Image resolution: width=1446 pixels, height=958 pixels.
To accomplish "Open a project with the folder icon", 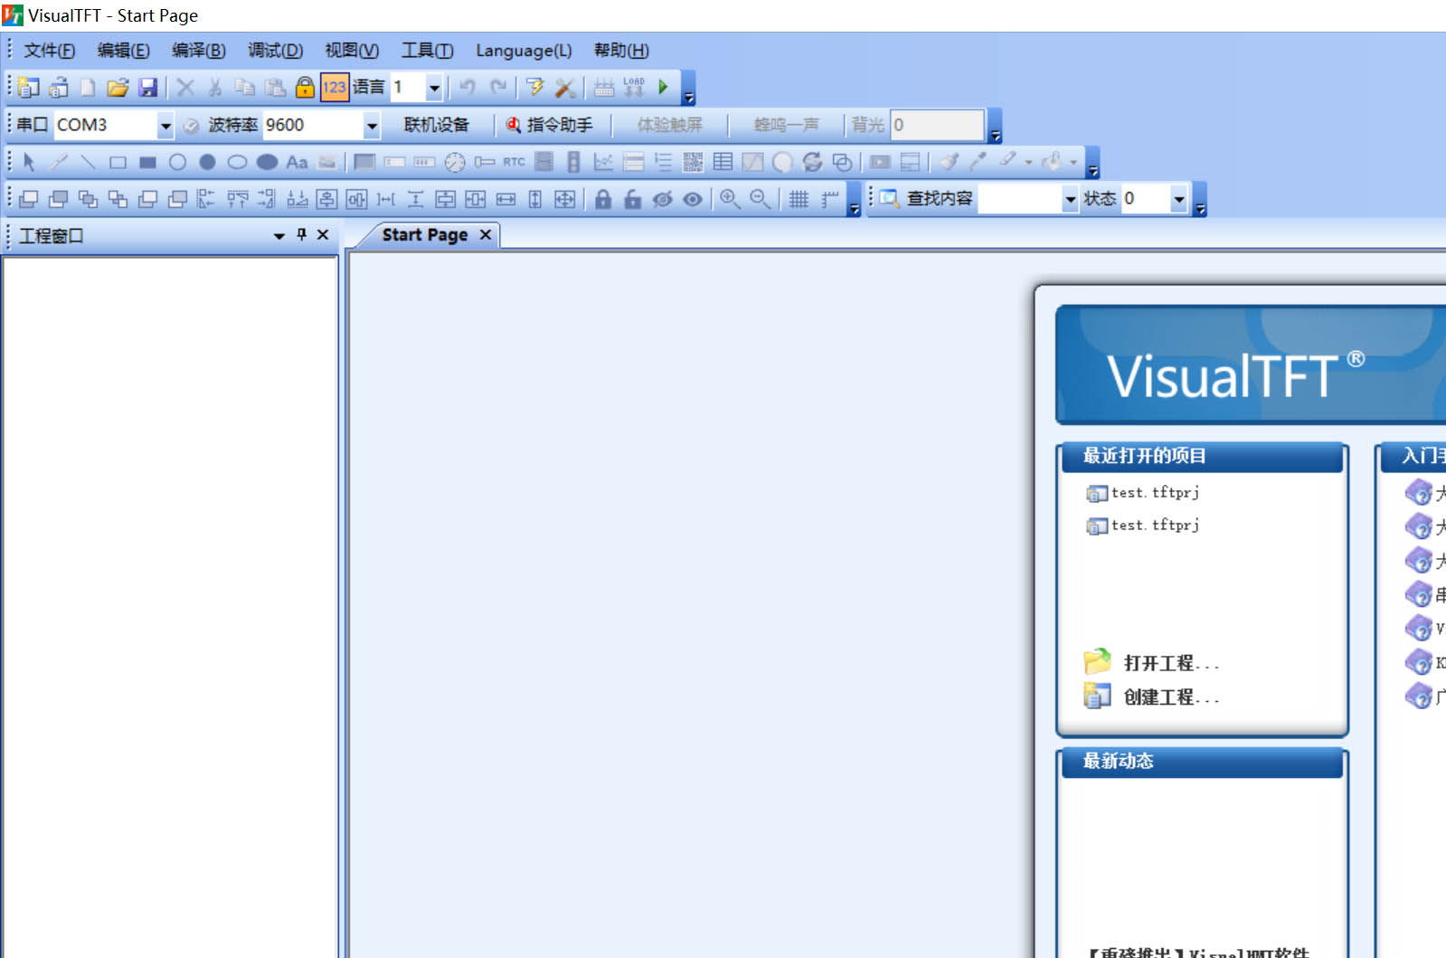I will click(x=118, y=88).
